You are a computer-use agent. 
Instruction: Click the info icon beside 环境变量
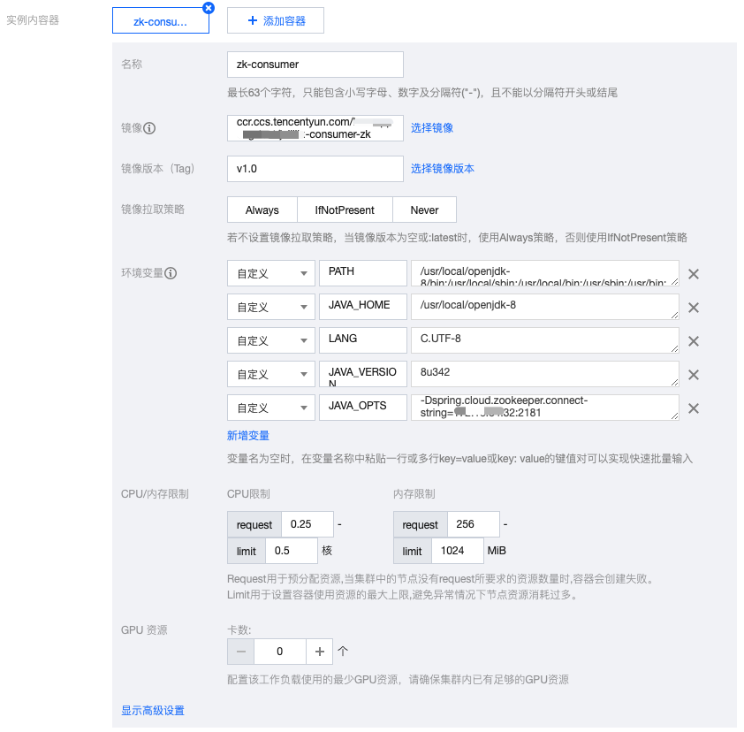171,273
